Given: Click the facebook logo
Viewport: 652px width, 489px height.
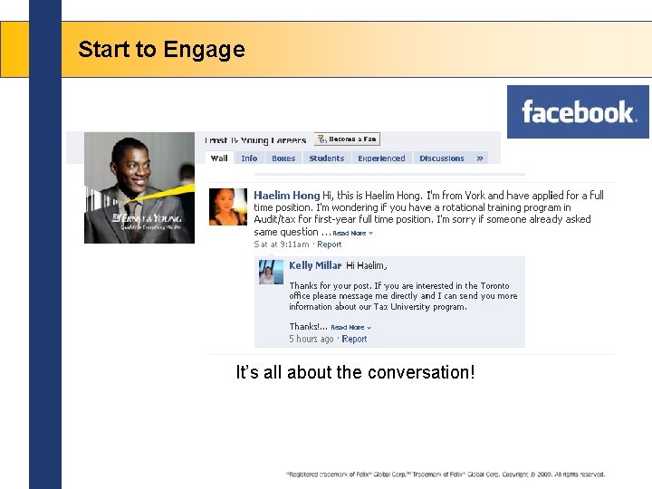Looking at the screenshot, I should coord(578,112).
